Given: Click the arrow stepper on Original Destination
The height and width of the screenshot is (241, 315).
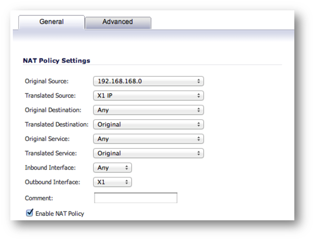Looking at the screenshot, I should pos(199,110).
